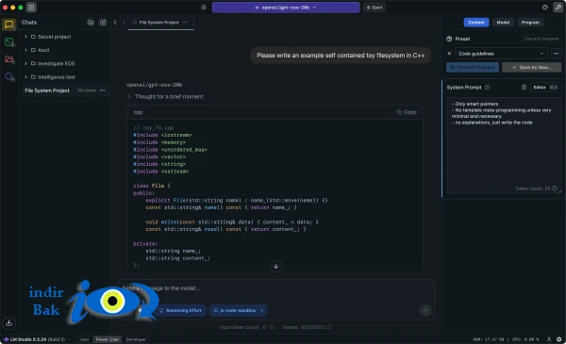Open the Discover search view in sidebar
This screenshot has width=566, height=344.
(9, 76)
